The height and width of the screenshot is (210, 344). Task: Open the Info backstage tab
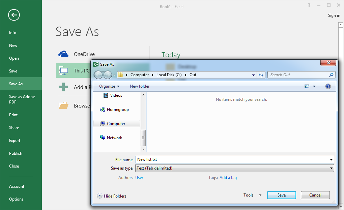[x=12, y=33]
